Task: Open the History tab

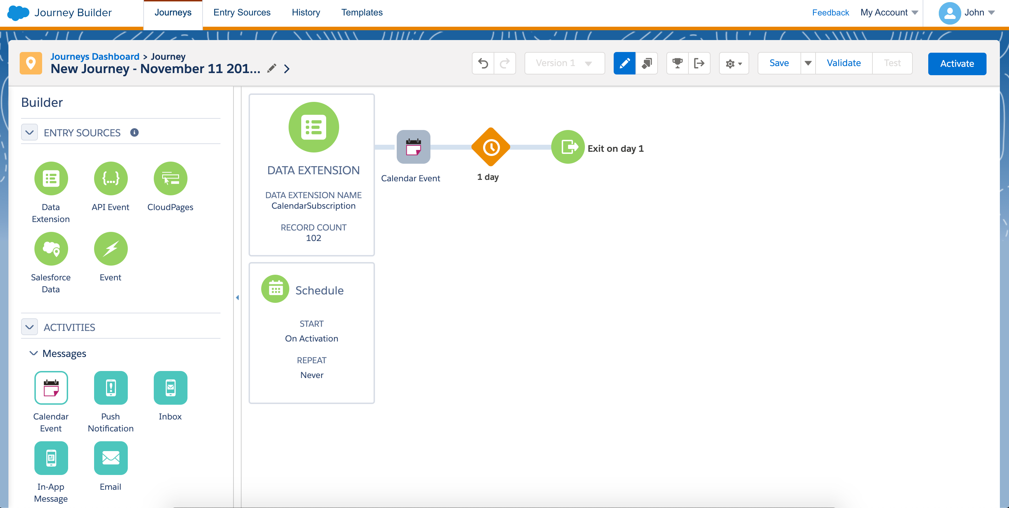Action: (x=305, y=13)
